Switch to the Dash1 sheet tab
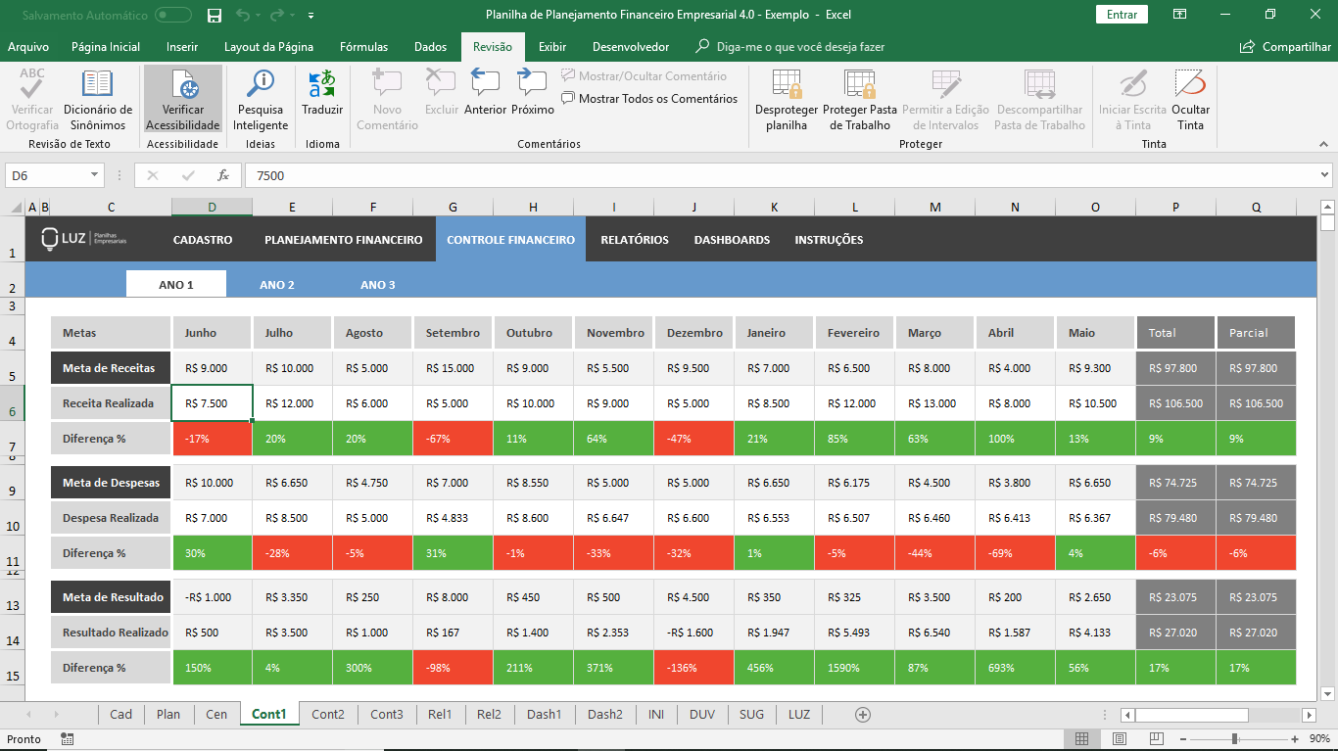The width and height of the screenshot is (1338, 751). coord(545,714)
